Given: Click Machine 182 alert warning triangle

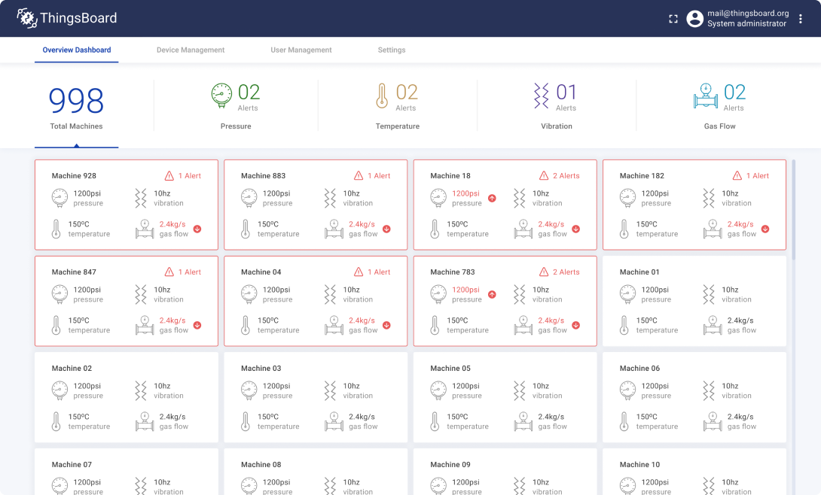Looking at the screenshot, I should (737, 175).
